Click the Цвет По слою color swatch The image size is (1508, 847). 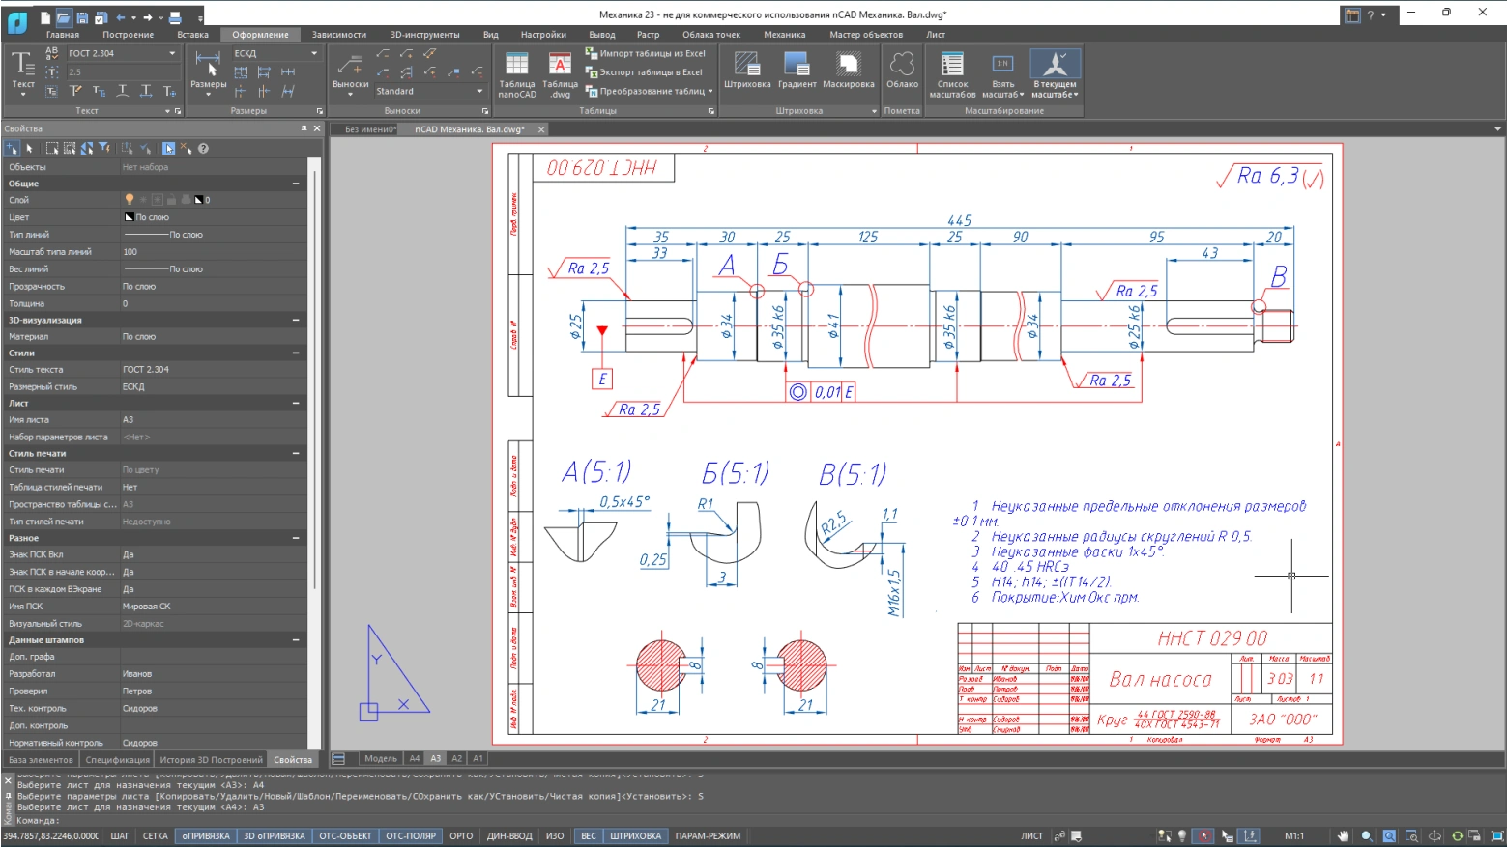130,217
